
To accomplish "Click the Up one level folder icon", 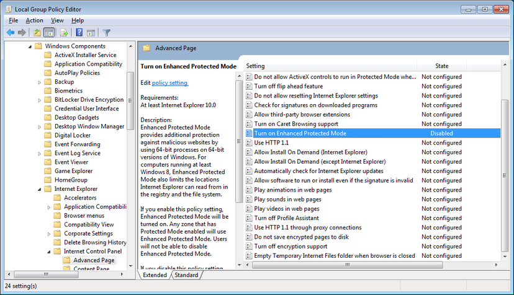I will click(x=37, y=32).
